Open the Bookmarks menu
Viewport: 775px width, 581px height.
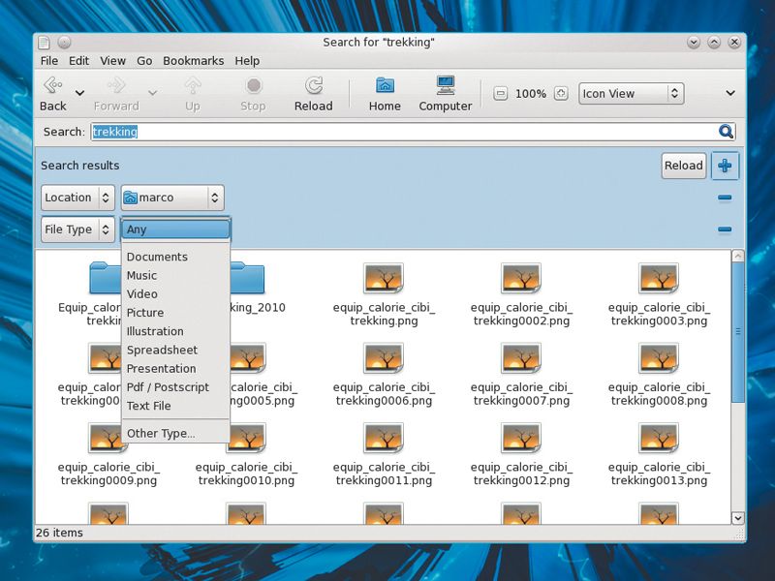click(x=194, y=60)
